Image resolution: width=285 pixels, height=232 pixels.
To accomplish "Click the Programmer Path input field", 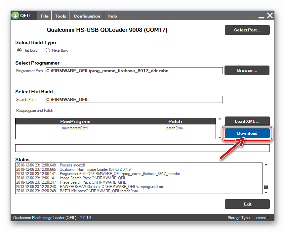I will (x=134, y=70).
